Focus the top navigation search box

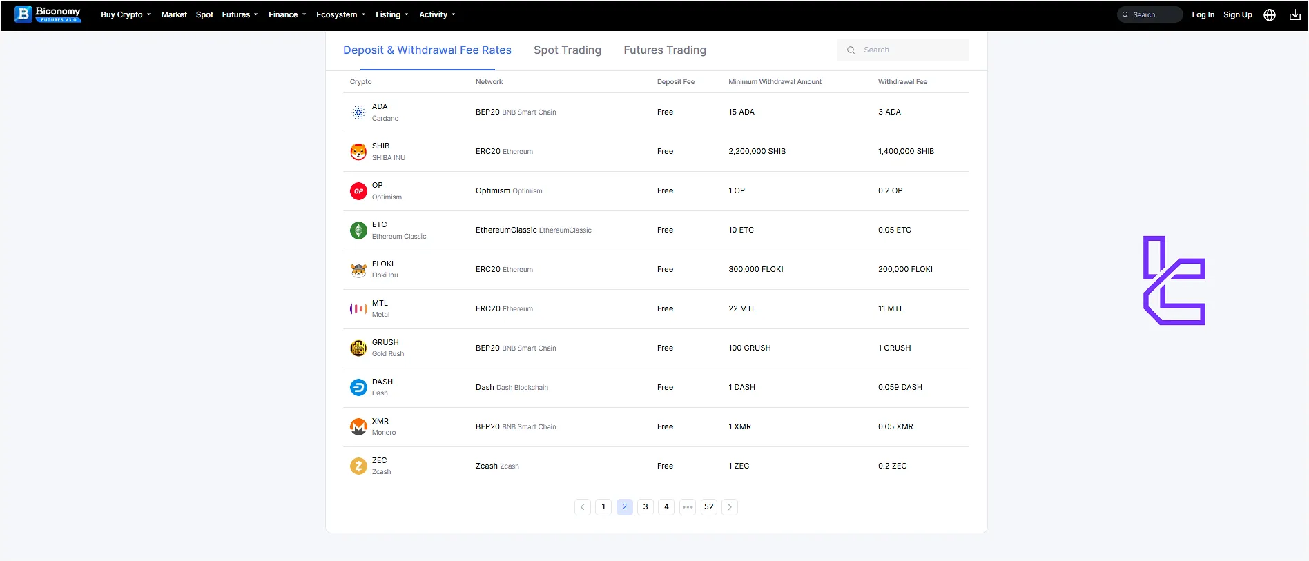(1150, 15)
